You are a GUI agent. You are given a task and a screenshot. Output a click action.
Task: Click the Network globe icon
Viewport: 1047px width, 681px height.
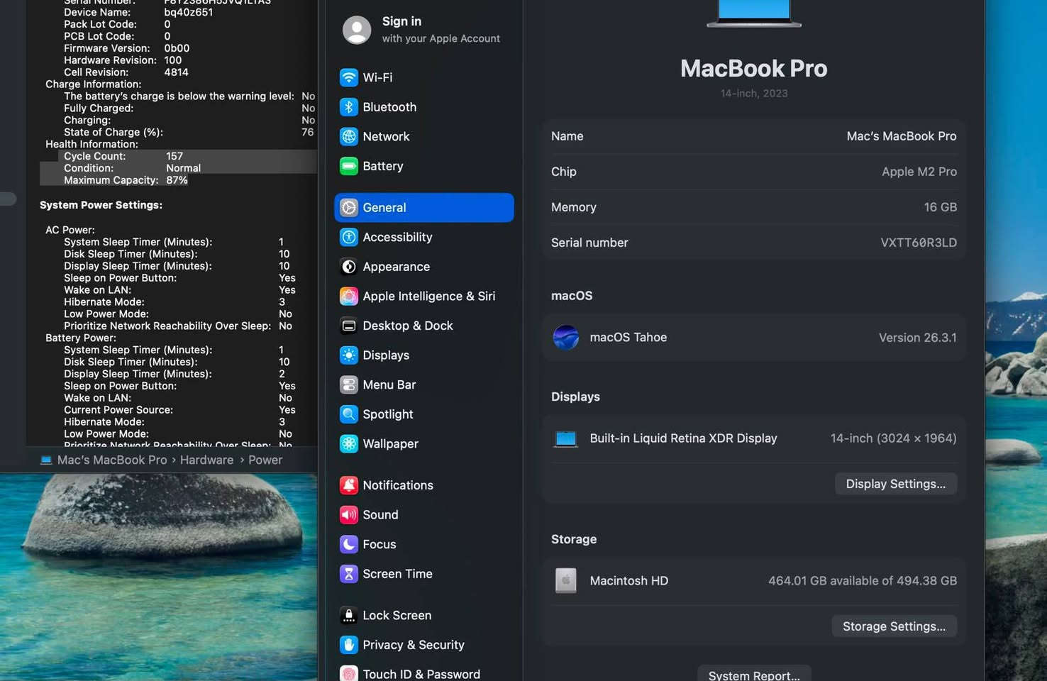348,136
